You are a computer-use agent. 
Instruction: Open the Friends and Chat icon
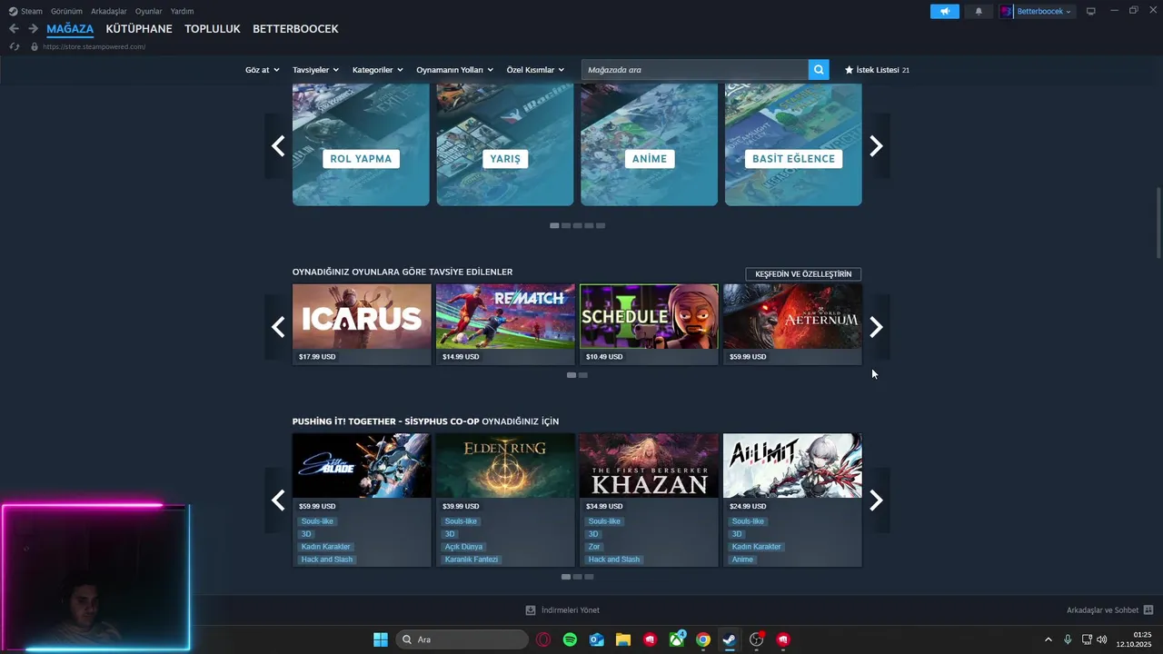click(1148, 610)
